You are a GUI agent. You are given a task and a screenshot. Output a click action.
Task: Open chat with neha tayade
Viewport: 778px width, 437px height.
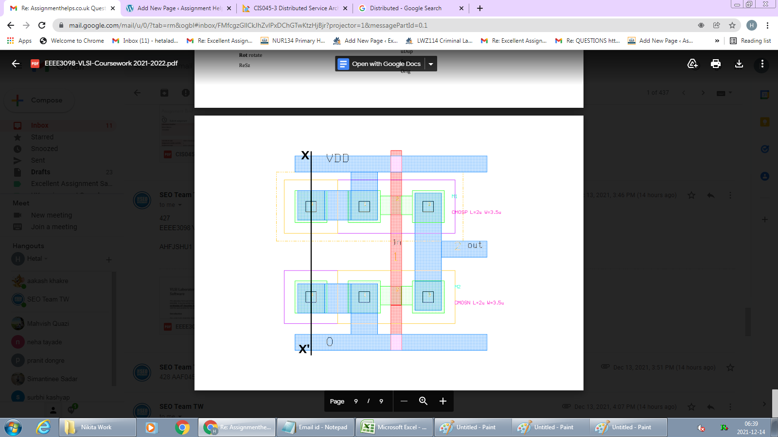[44, 342]
